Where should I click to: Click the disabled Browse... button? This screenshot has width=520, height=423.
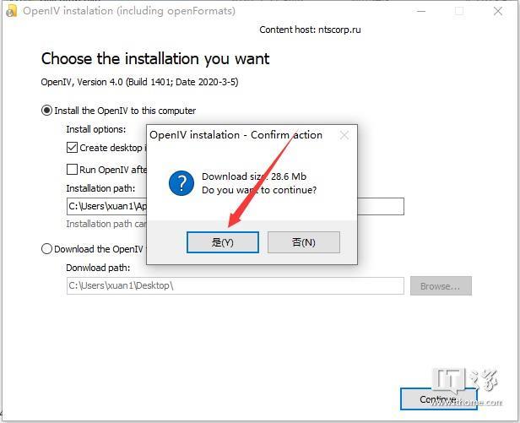click(x=441, y=285)
